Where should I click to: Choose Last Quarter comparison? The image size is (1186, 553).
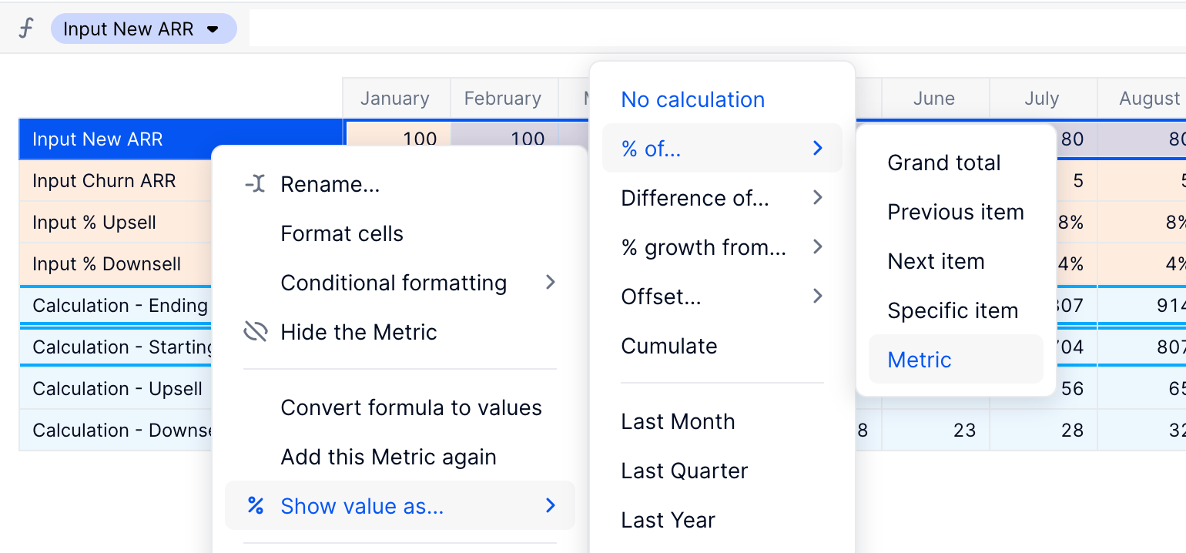tap(684, 471)
